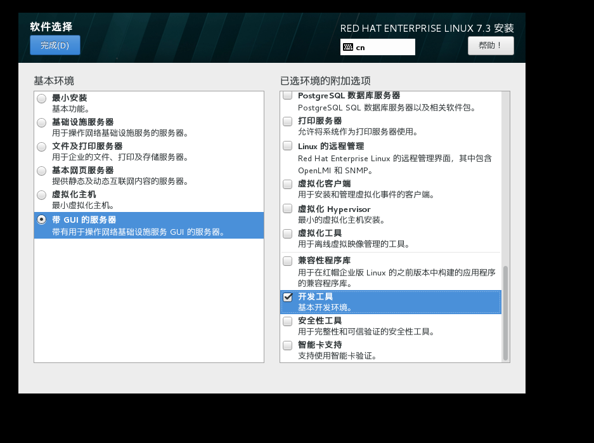The width and height of the screenshot is (594, 443).
Task: Select the 基础设施服务器 radio button
Action: pyautogui.click(x=42, y=123)
